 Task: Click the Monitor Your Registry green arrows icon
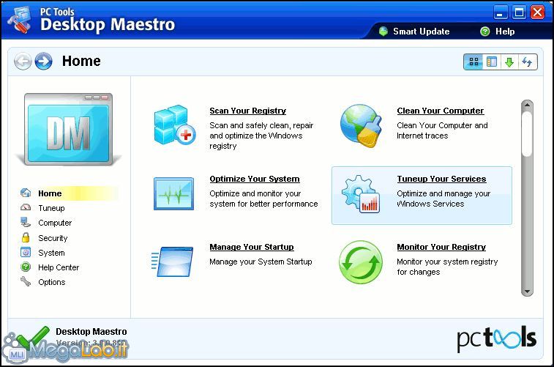coord(361,262)
